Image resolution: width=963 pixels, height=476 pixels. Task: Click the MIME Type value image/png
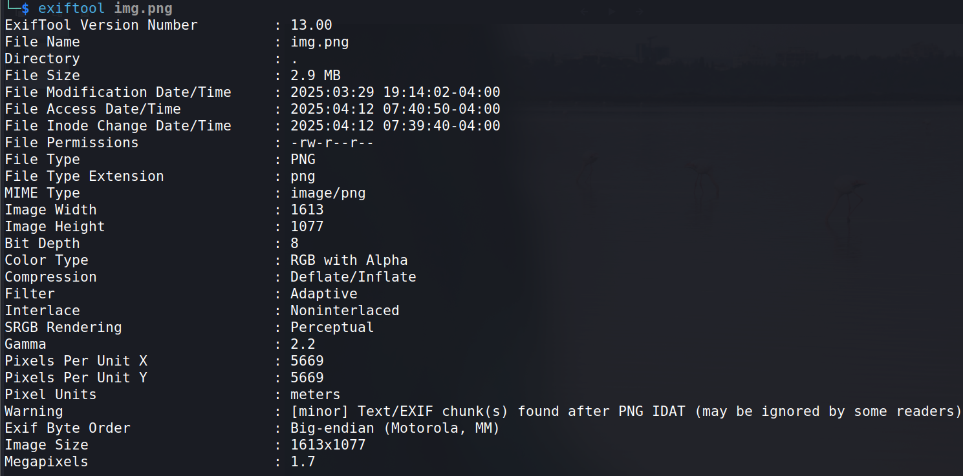pyautogui.click(x=328, y=193)
